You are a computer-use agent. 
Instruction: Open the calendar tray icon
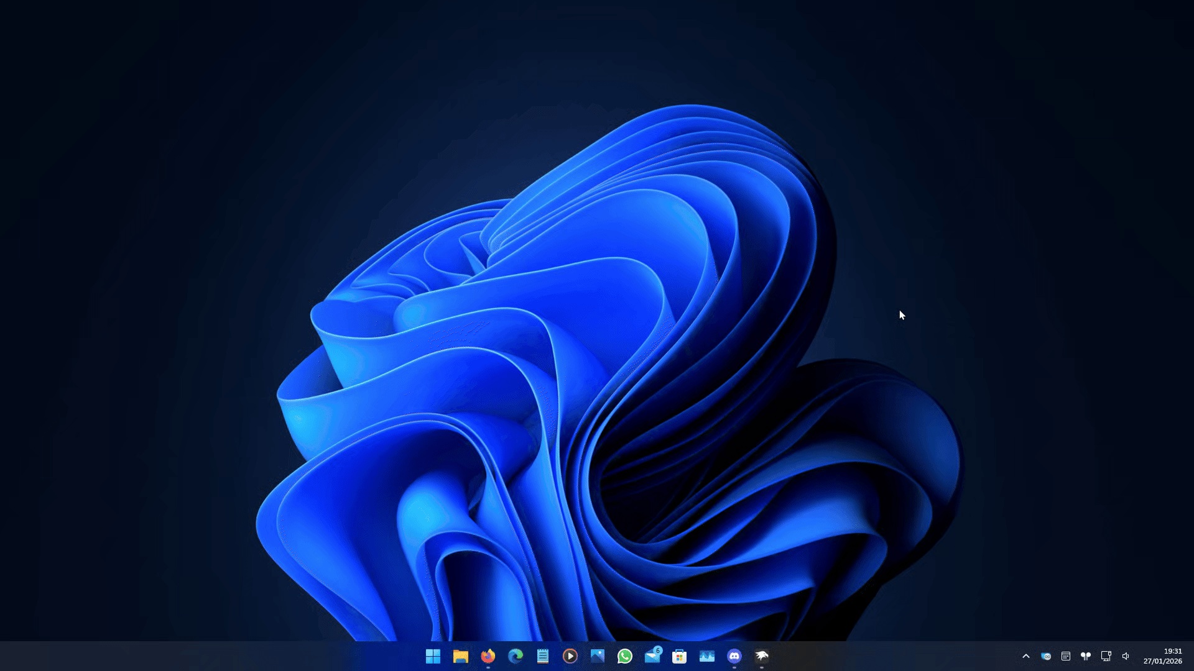tap(1066, 656)
